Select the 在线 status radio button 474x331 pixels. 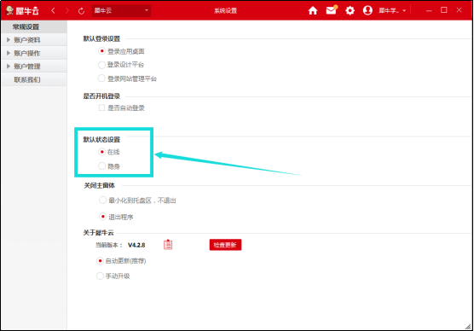click(101, 152)
